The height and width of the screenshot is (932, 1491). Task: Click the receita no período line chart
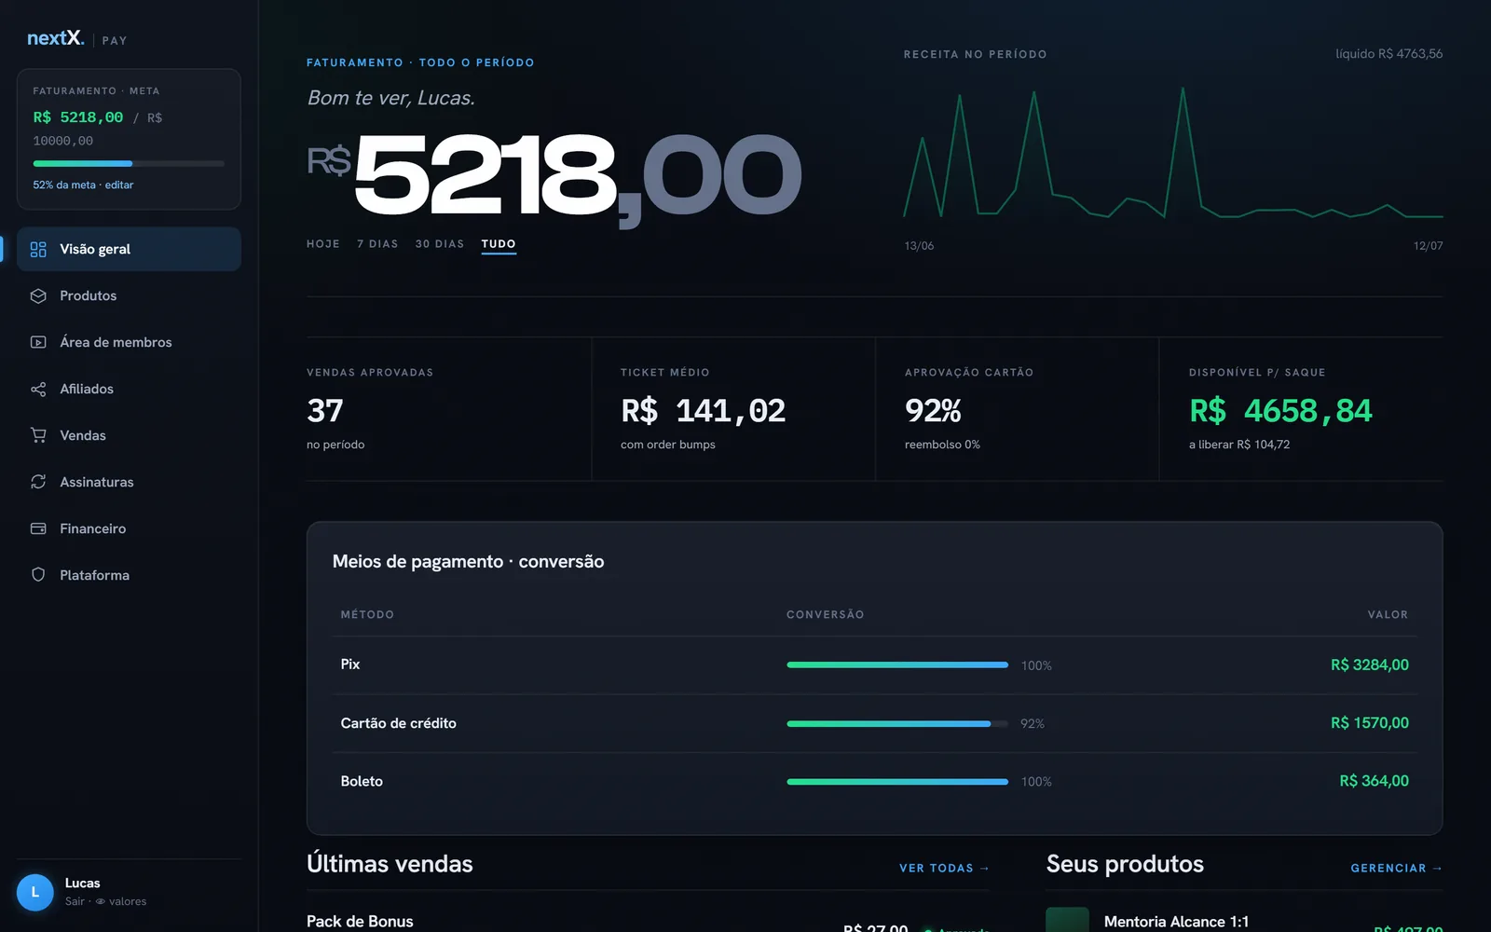(1173, 154)
